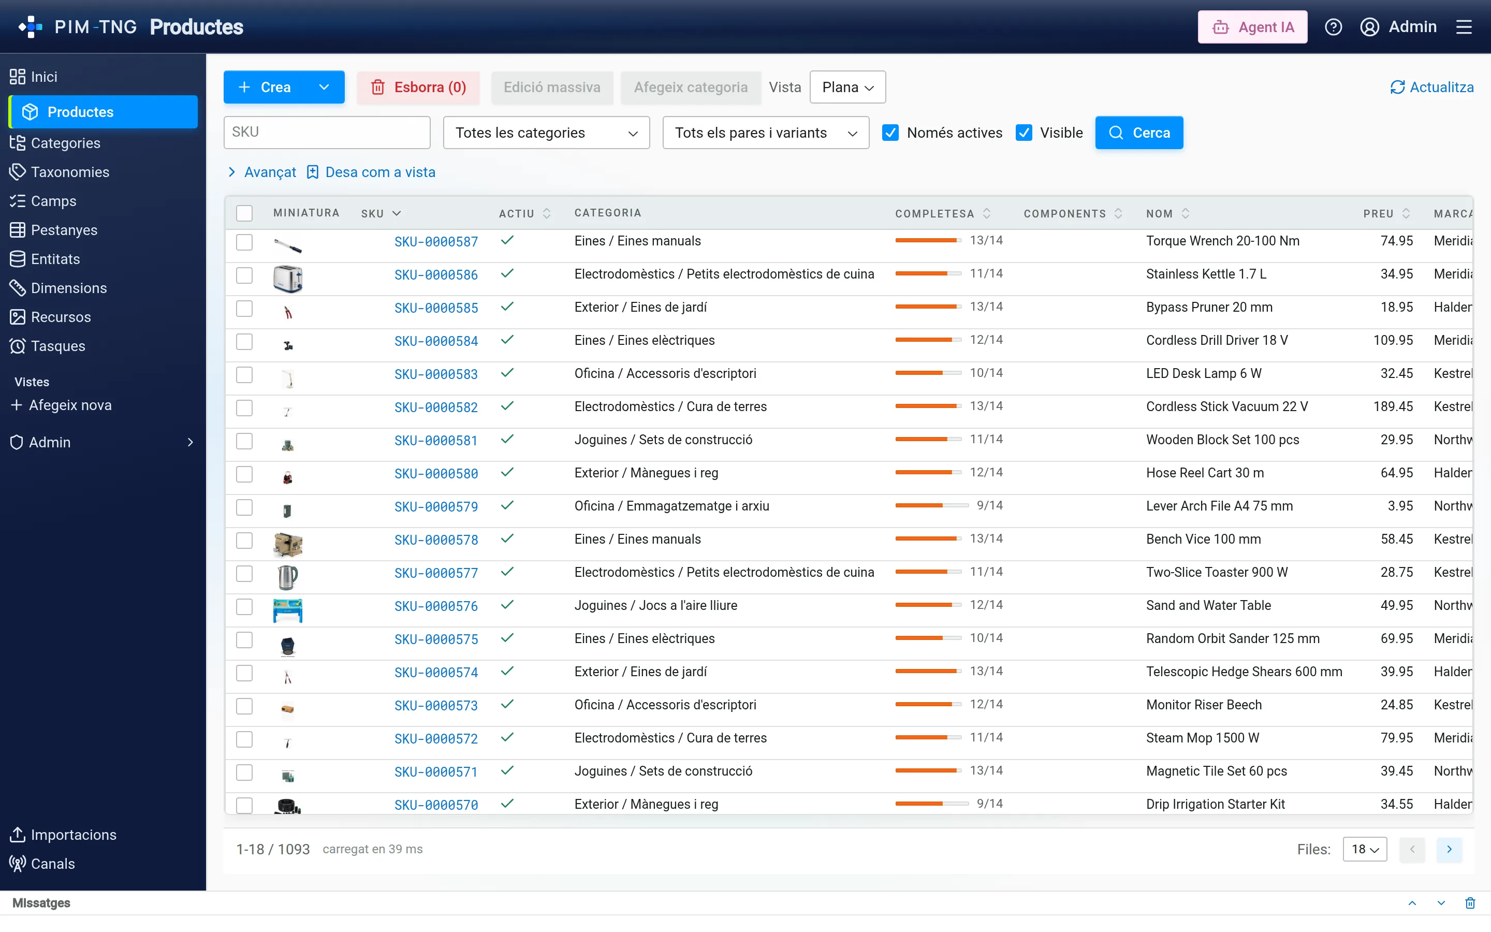This screenshot has height=932, width=1491.
Task: Sort by Components column arrows
Action: click(x=1118, y=213)
